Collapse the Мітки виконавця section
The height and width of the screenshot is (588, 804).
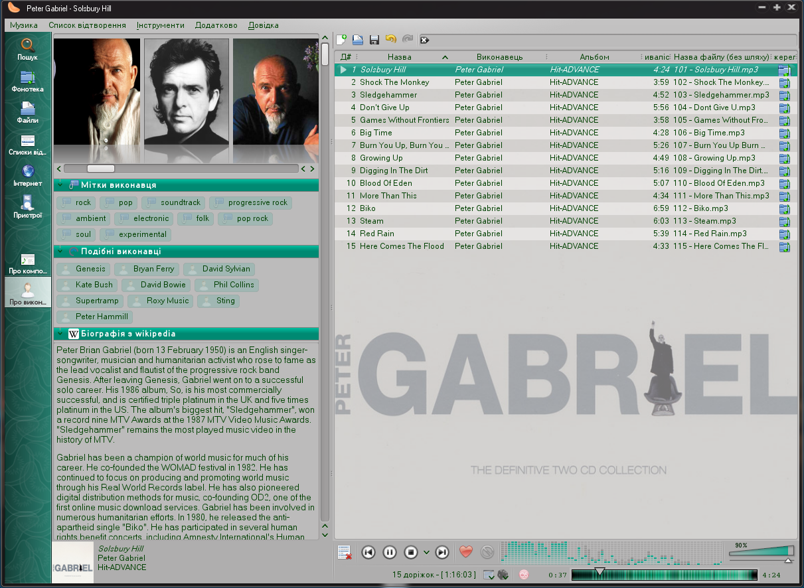[x=61, y=184]
